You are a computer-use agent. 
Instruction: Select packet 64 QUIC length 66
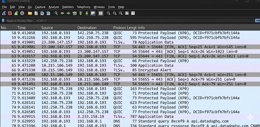(130, 61)
